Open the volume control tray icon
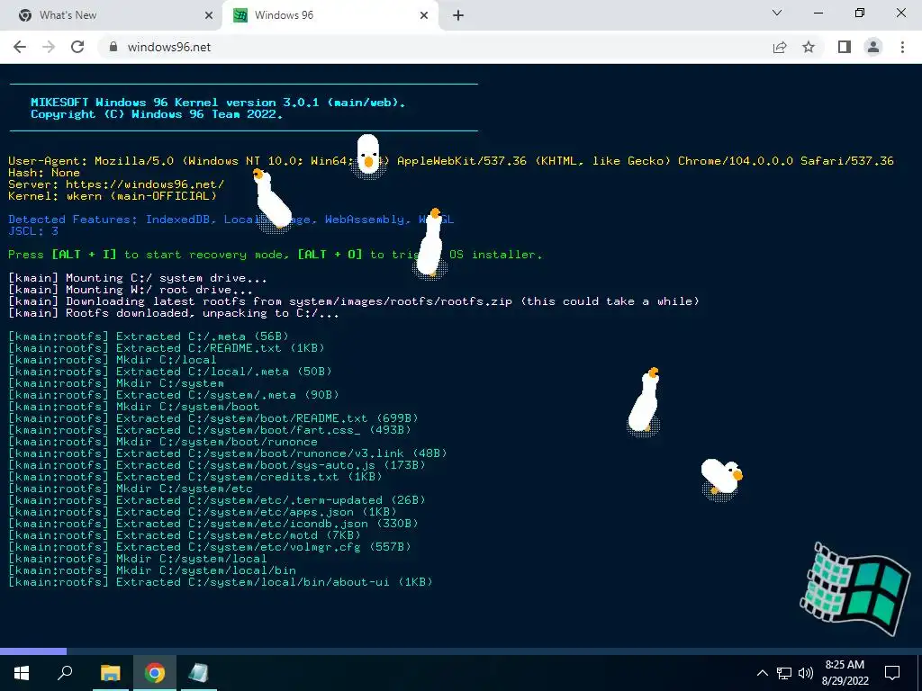922x691 pixels. click(806, 673)
